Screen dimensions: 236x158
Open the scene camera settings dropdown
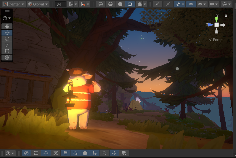click(x=214, y=4)
